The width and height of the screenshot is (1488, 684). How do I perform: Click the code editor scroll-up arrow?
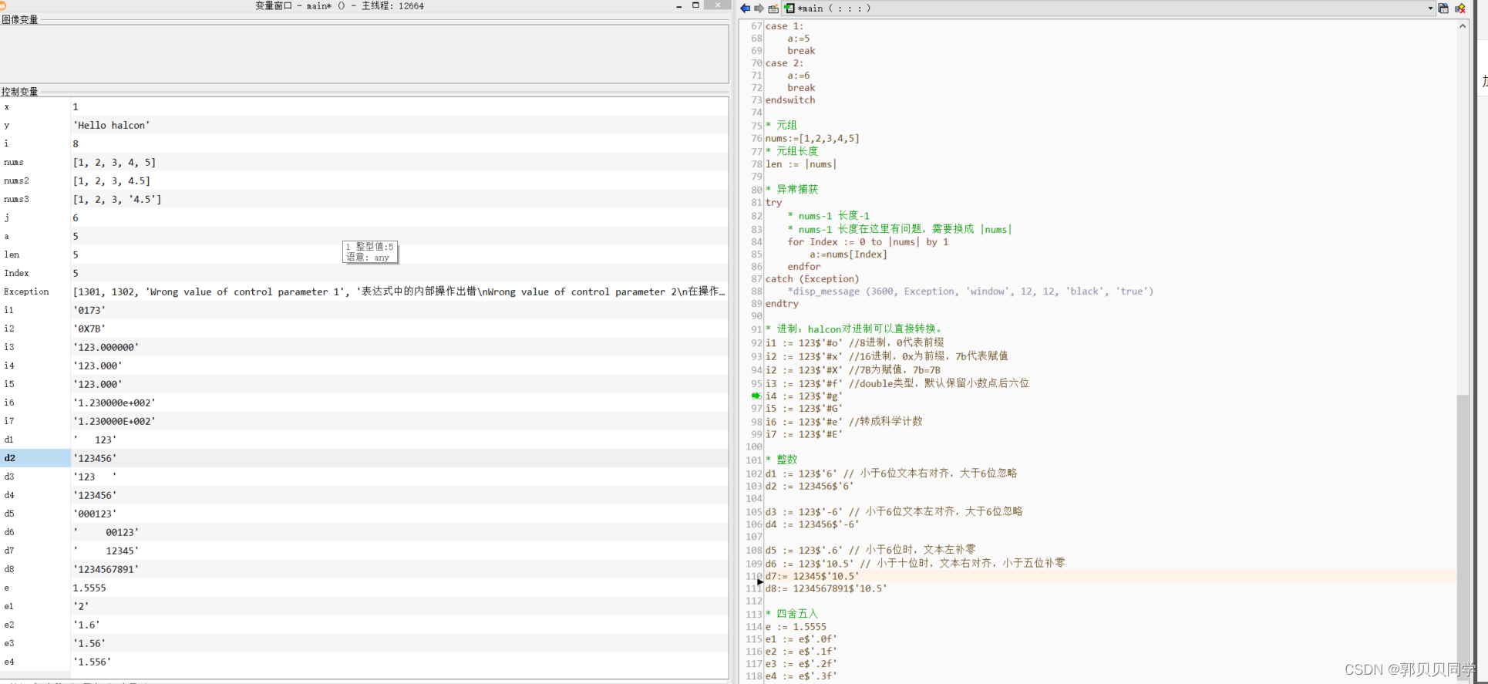point(1463,26)
